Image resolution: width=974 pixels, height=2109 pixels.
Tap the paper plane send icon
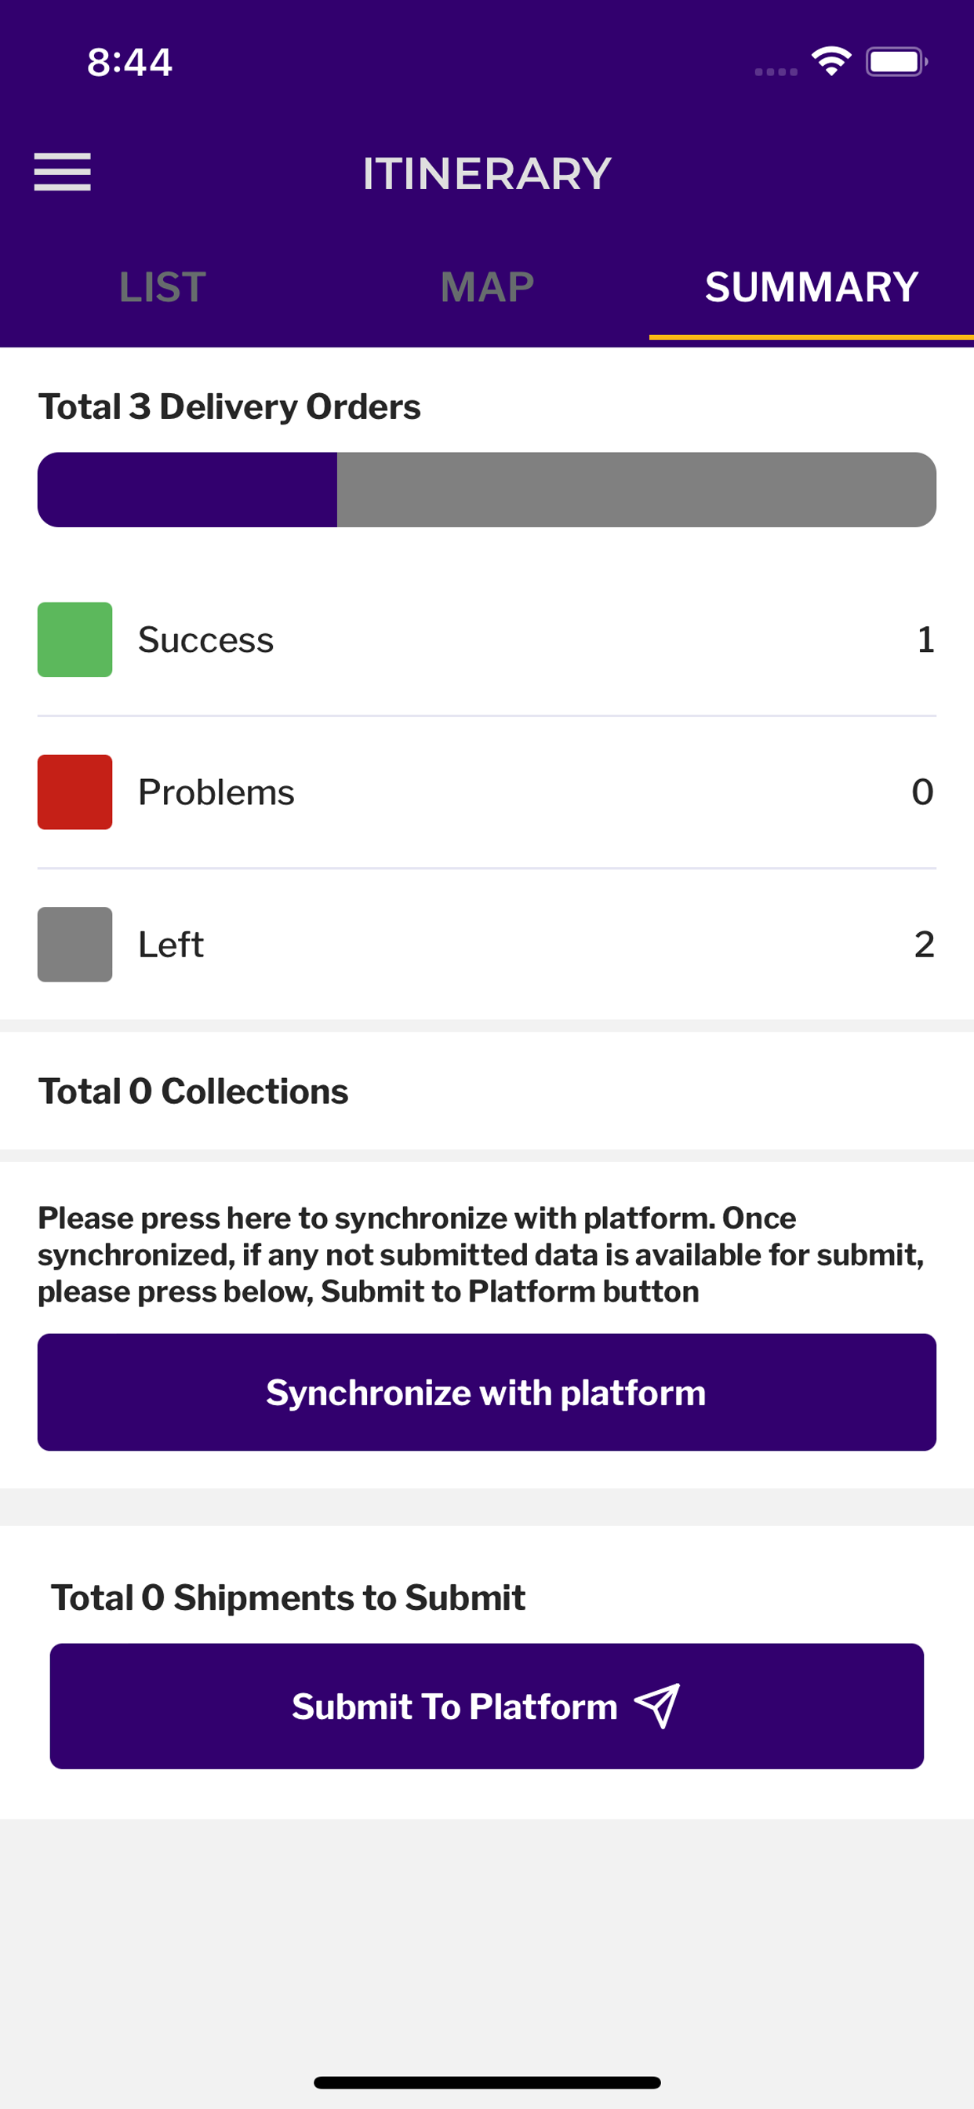pos(657,1706)
